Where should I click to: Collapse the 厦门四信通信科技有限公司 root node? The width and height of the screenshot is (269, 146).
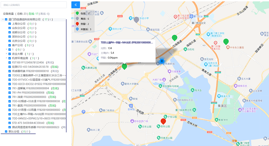(3, 19)
